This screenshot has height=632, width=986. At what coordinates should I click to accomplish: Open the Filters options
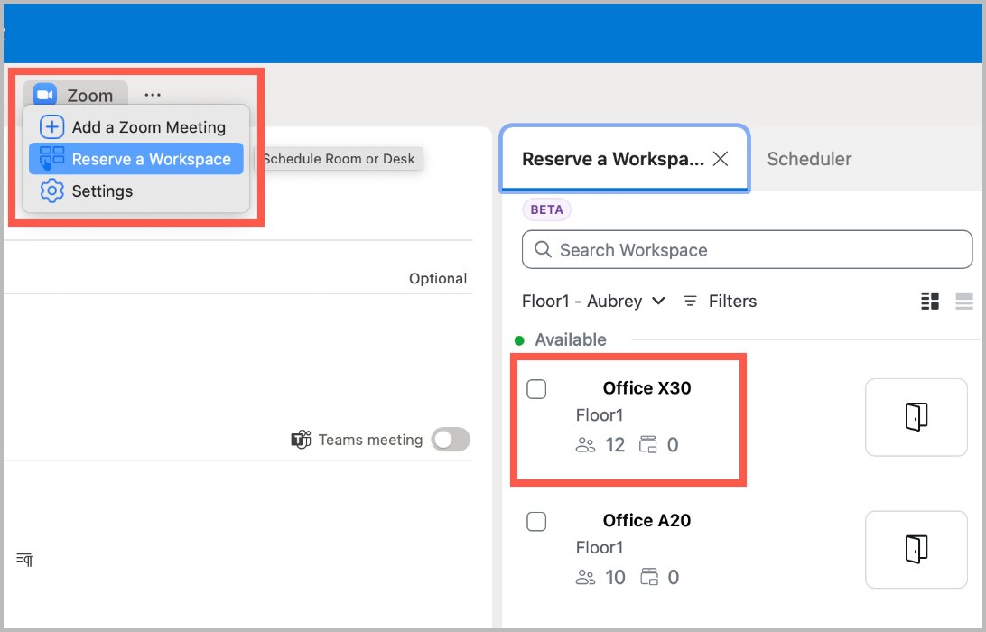721,301
